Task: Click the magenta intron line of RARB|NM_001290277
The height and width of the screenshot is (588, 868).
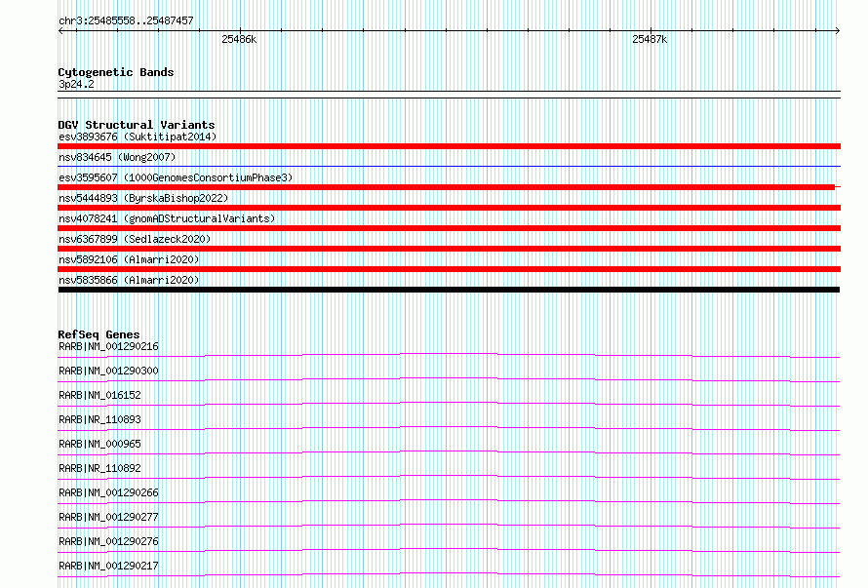Action: pos(449,525)
